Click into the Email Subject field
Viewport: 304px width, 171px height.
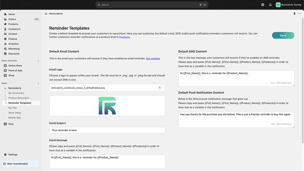[107, 130]
